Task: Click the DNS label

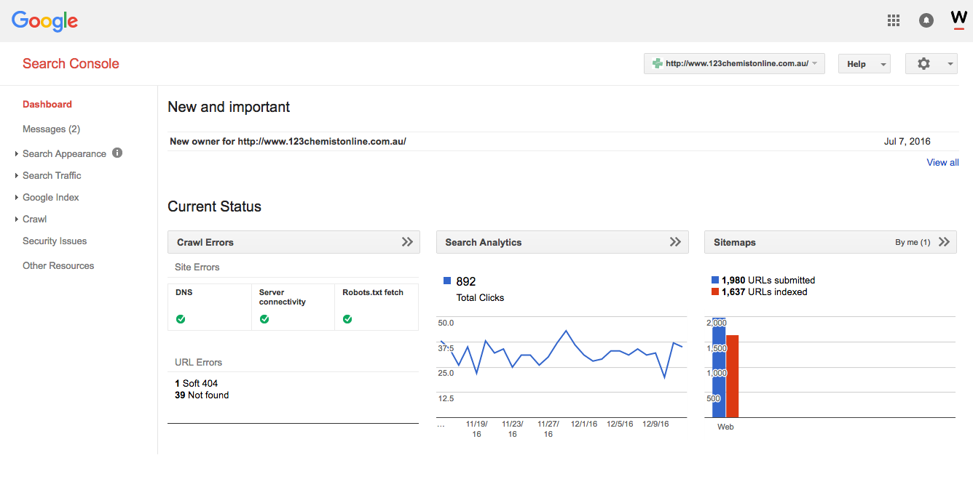Action: click(184, 291)
